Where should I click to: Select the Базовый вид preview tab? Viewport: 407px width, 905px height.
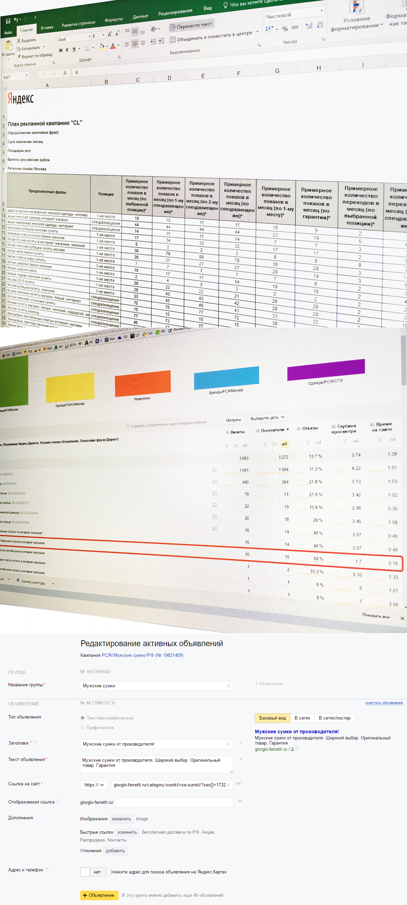click(272, 718)
